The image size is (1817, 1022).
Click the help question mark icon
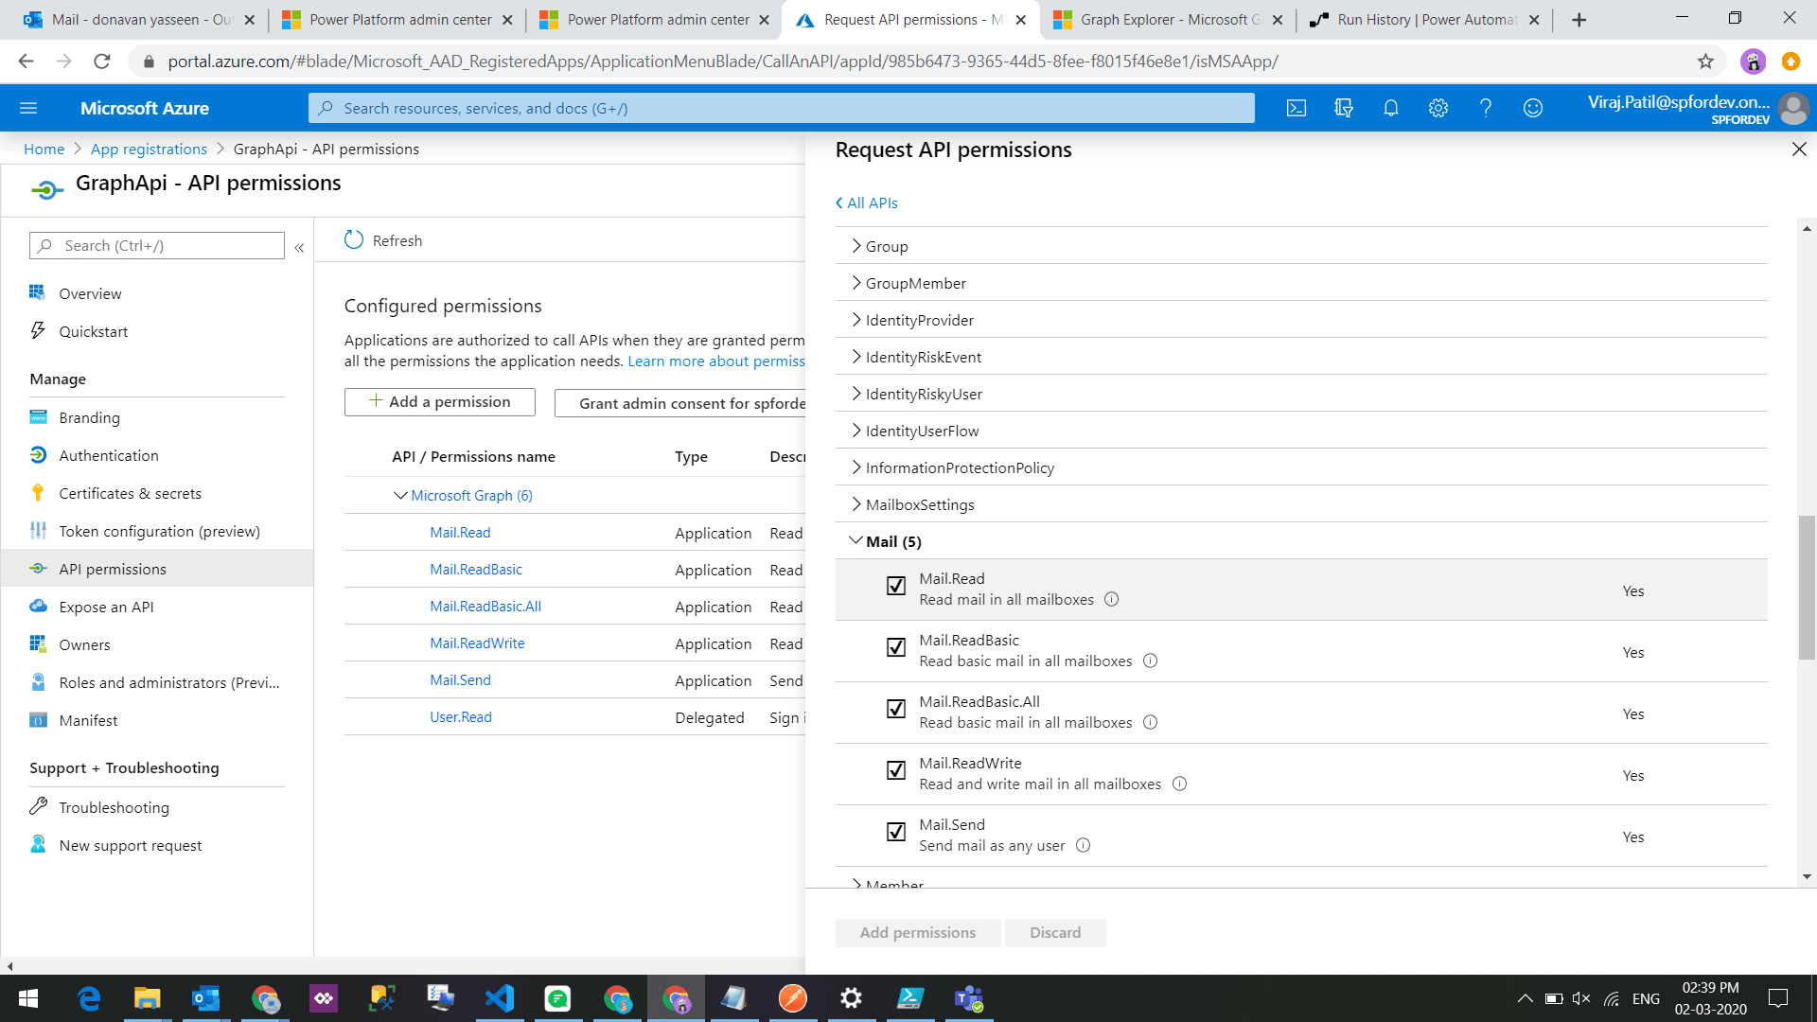tap(1485, 108)
